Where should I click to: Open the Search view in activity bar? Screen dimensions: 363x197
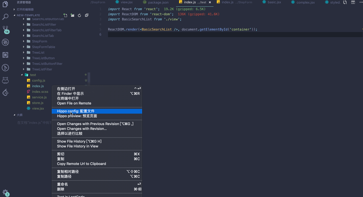coord(5,17)
